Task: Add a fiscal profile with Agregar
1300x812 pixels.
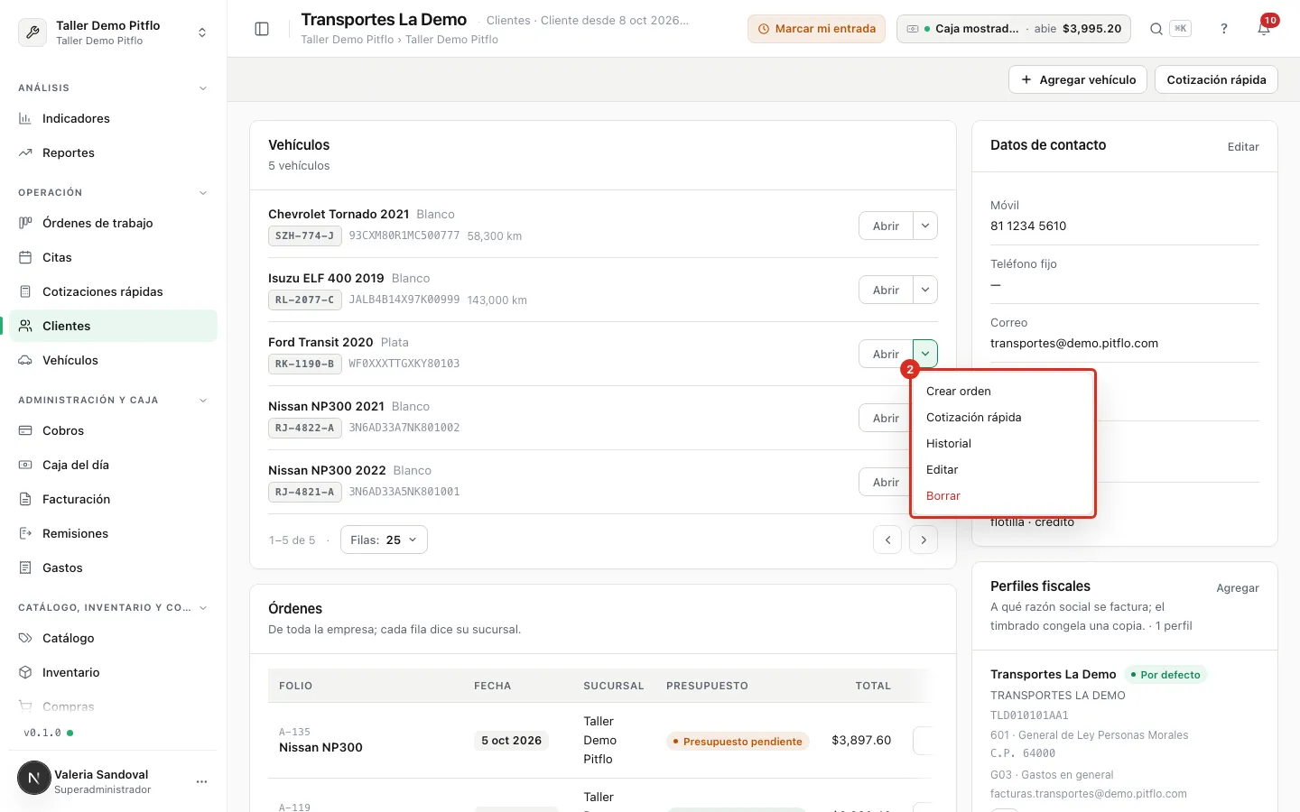Action: click(x=1238, y=587)
